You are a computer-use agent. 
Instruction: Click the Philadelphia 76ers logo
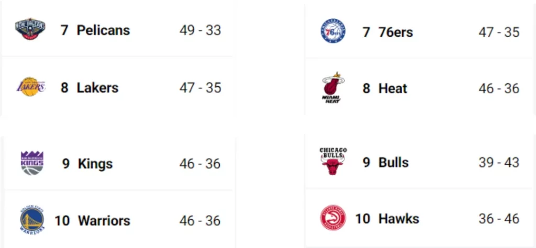tap(333, 31)
